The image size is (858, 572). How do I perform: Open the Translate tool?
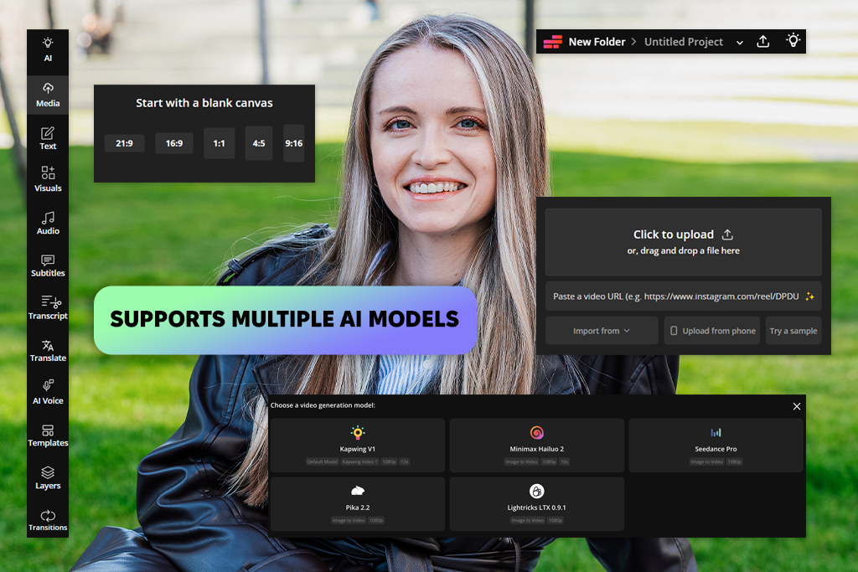tap(48, 350)
